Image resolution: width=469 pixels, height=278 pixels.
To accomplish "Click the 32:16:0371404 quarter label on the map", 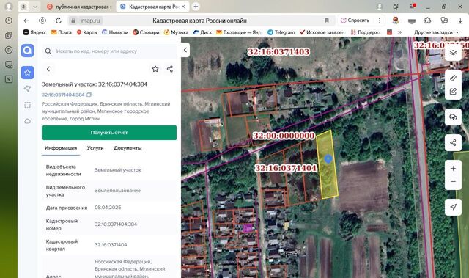I will 286,168.
